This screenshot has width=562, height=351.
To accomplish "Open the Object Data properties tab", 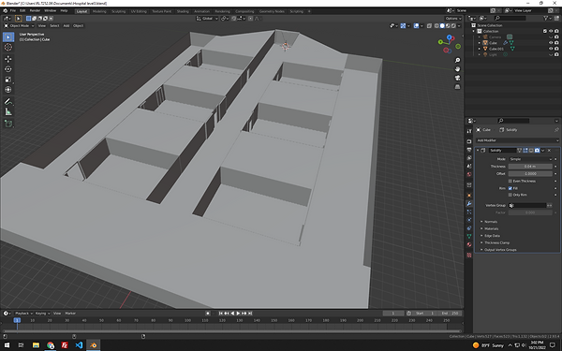I will click(x=469, y=237).
